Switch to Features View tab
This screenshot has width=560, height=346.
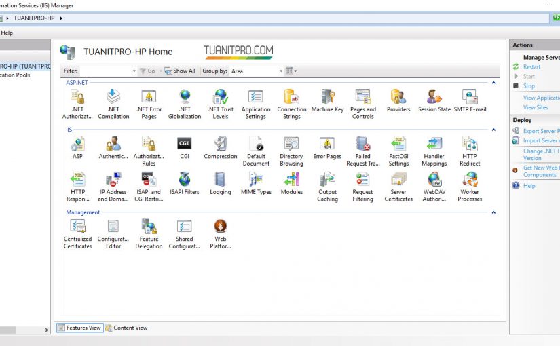80,328
